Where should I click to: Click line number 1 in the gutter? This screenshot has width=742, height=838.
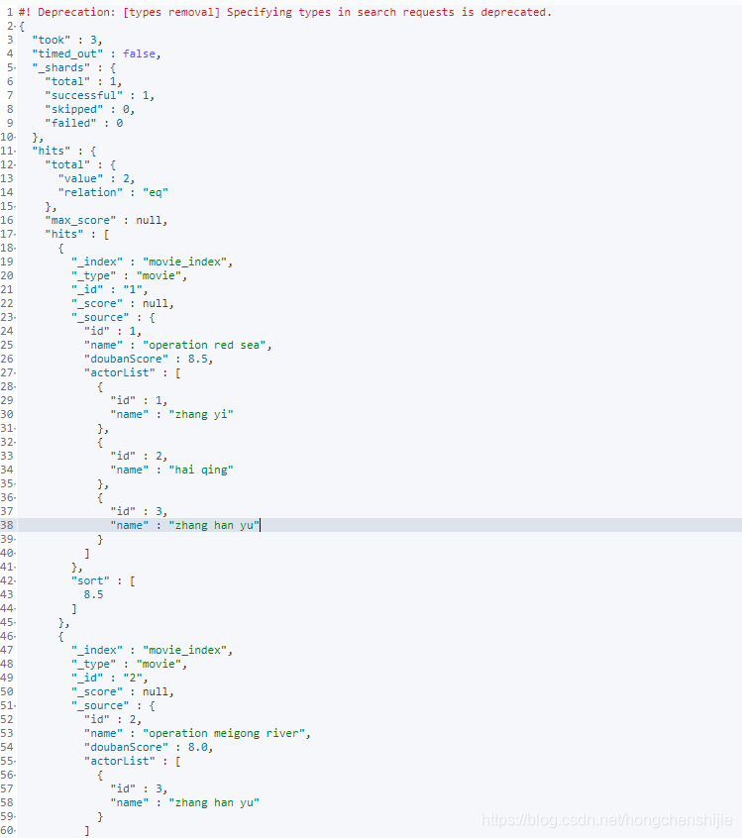(10, 12)
